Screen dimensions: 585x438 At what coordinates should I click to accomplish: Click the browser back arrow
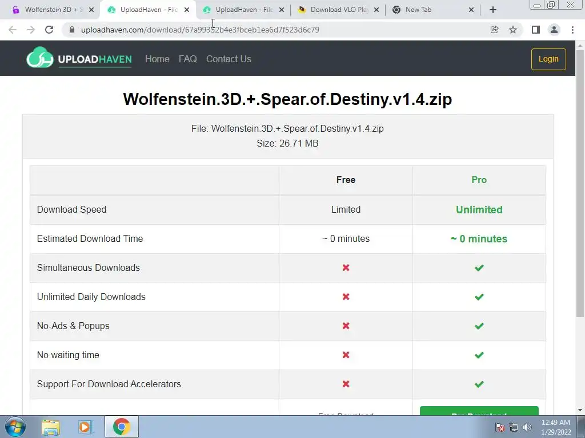click(13, 30)
